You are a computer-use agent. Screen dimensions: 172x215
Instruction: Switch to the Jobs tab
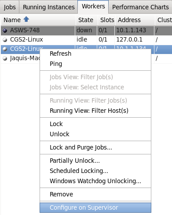click(x=10, y=7)
